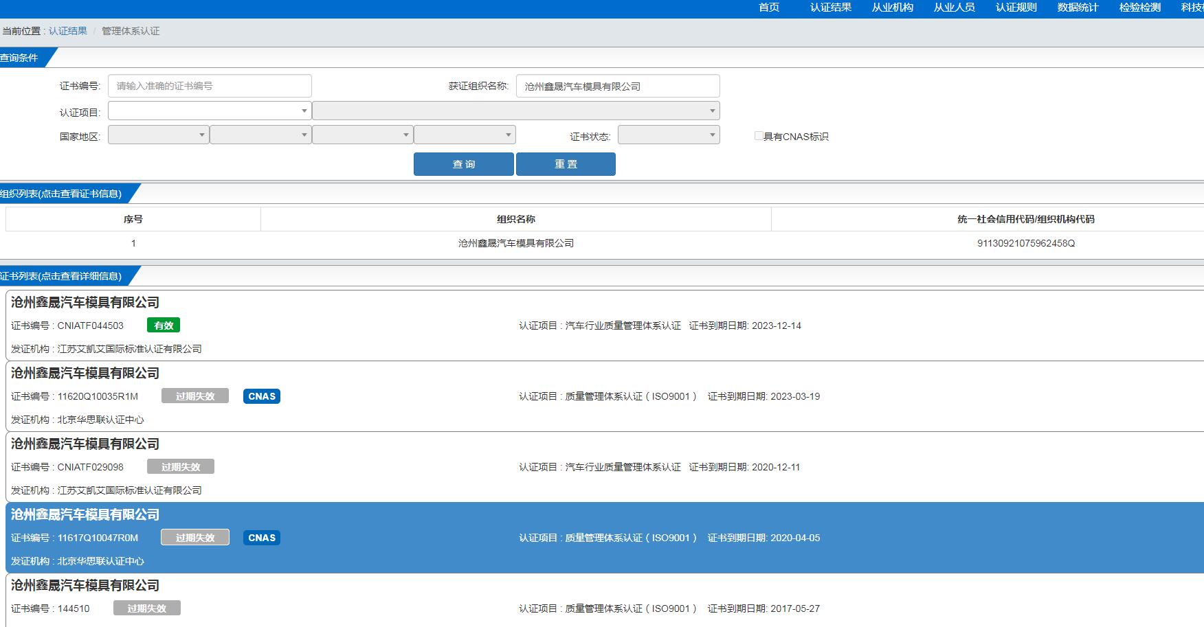Click 过期失效 badge of certificate 11620Q10035R1M

195,396
